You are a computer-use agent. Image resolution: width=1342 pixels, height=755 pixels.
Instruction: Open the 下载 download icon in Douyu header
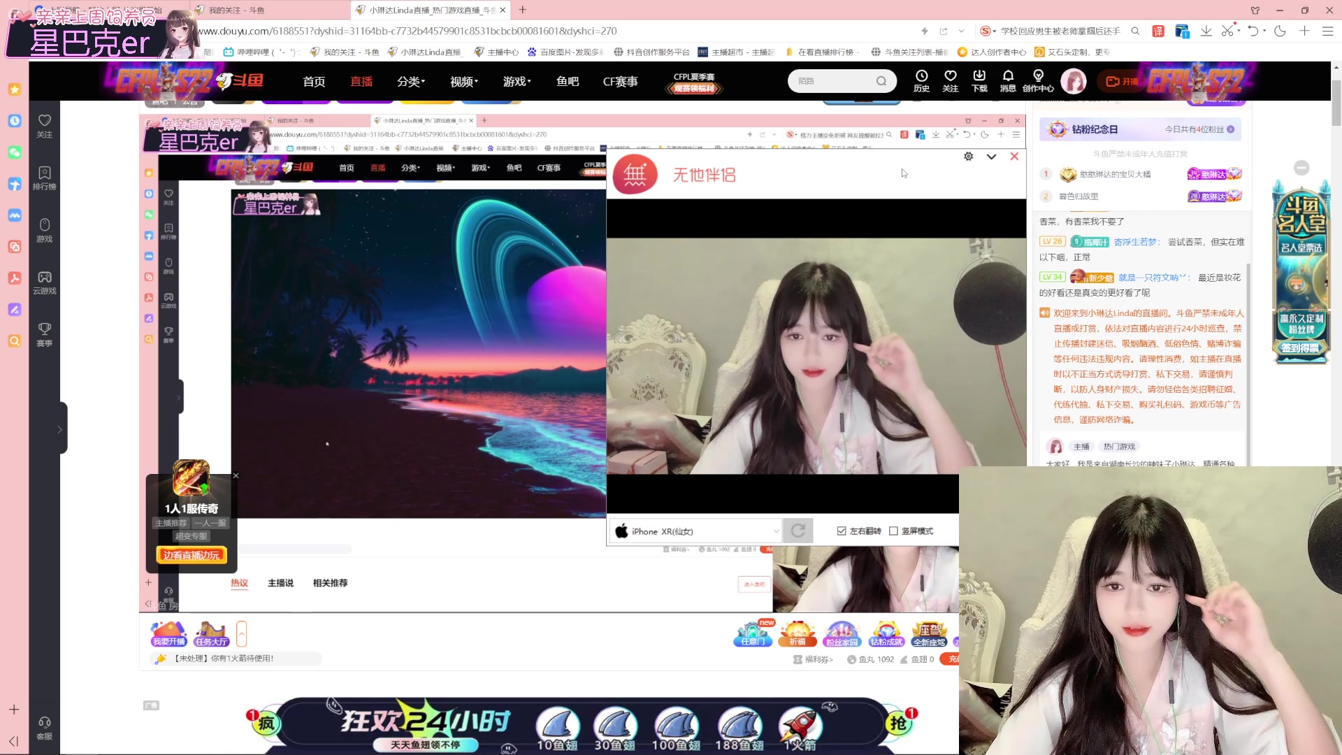coord(979,81)
